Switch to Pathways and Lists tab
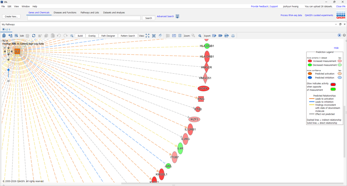This screenshot has width=347, height=186. click(90, 13)
